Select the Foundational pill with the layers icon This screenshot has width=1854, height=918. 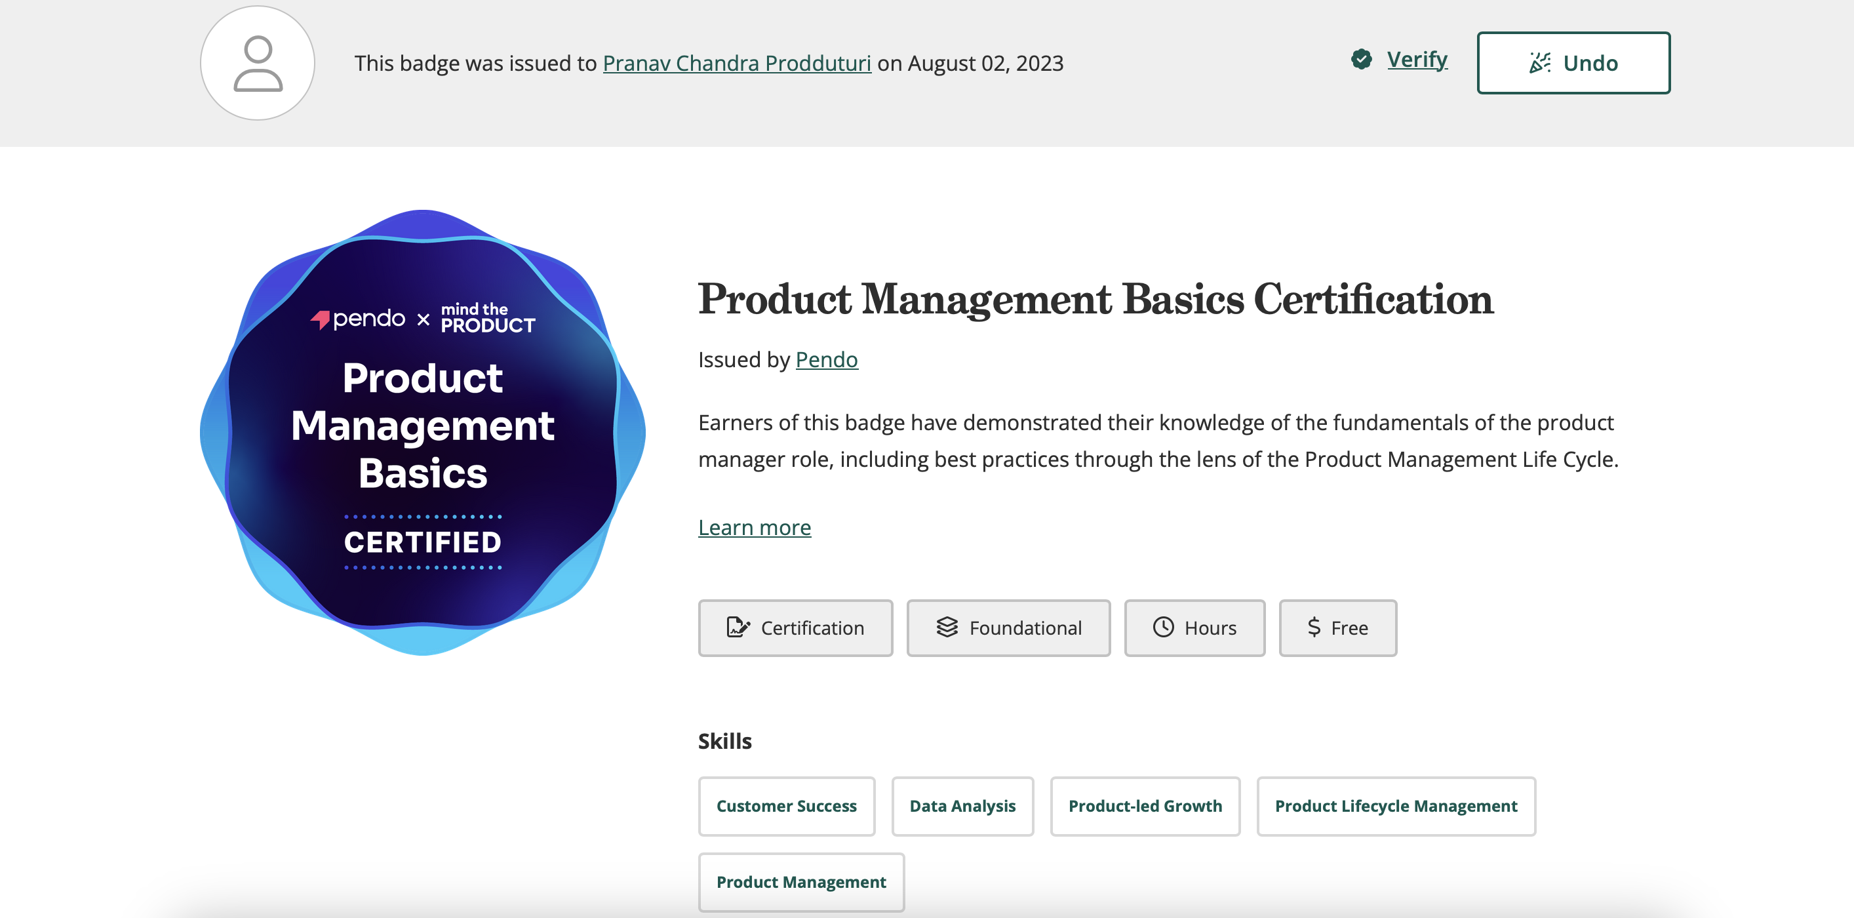[1008, 628]
